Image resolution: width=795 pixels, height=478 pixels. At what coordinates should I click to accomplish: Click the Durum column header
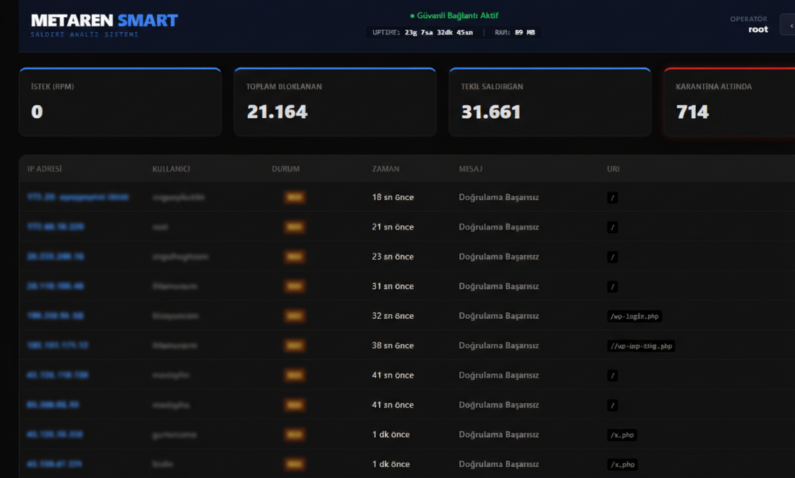285,169
